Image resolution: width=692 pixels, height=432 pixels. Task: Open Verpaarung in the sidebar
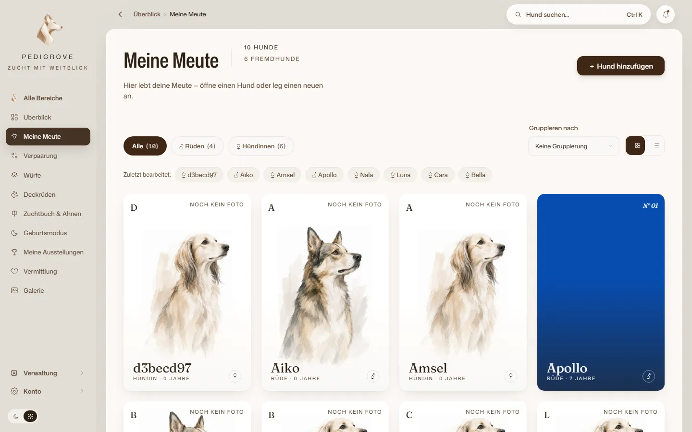click(x=48, y=156)
